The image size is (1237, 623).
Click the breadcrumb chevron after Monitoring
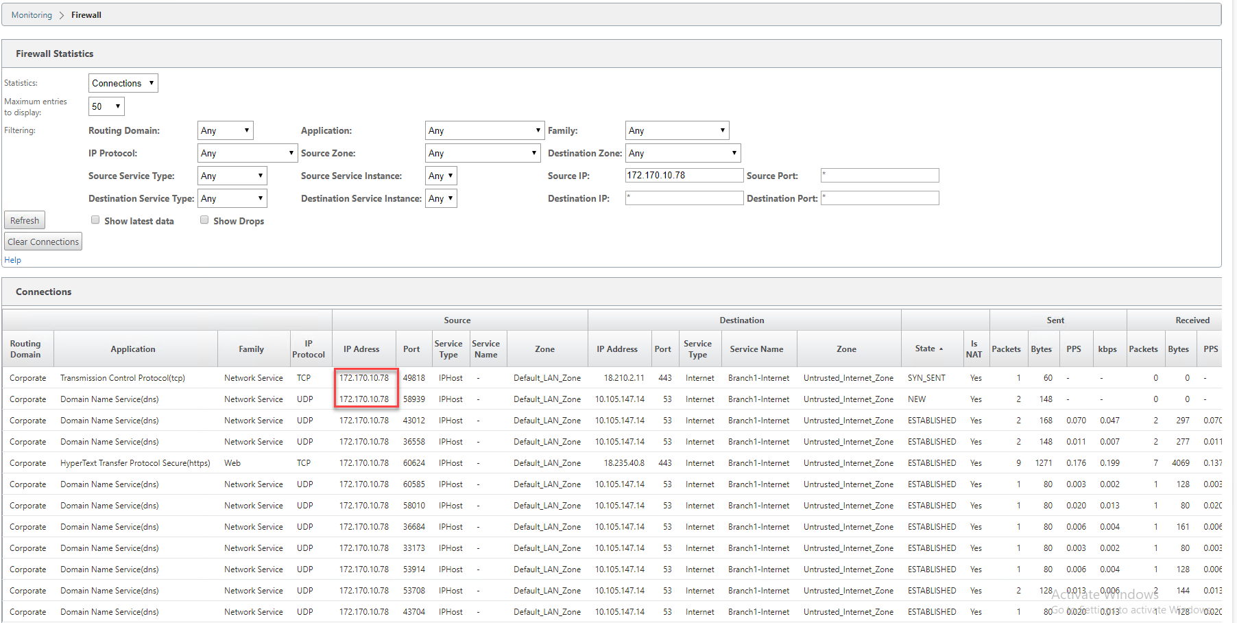click(x=62, y=15)
